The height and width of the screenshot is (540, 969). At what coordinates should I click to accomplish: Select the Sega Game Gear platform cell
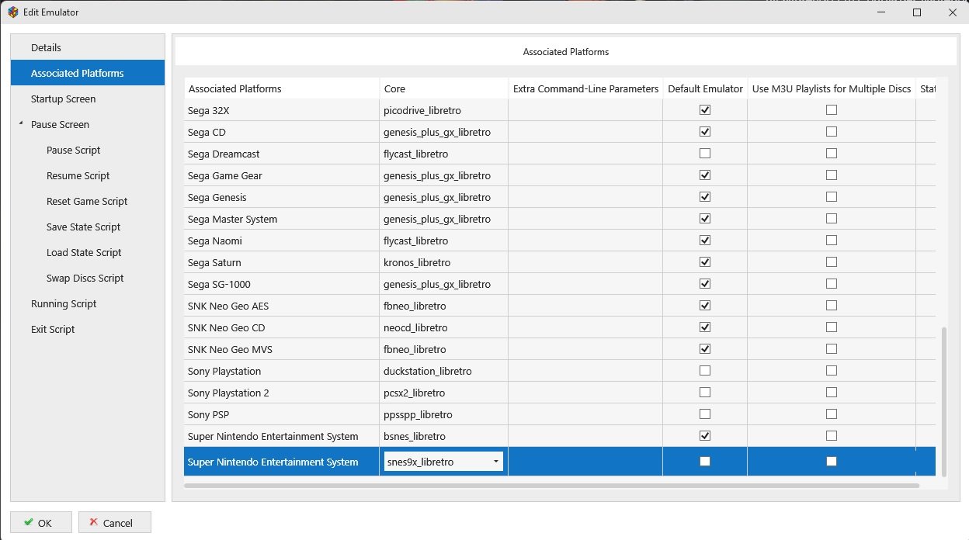pyautogui.click(x=282, y=175)
